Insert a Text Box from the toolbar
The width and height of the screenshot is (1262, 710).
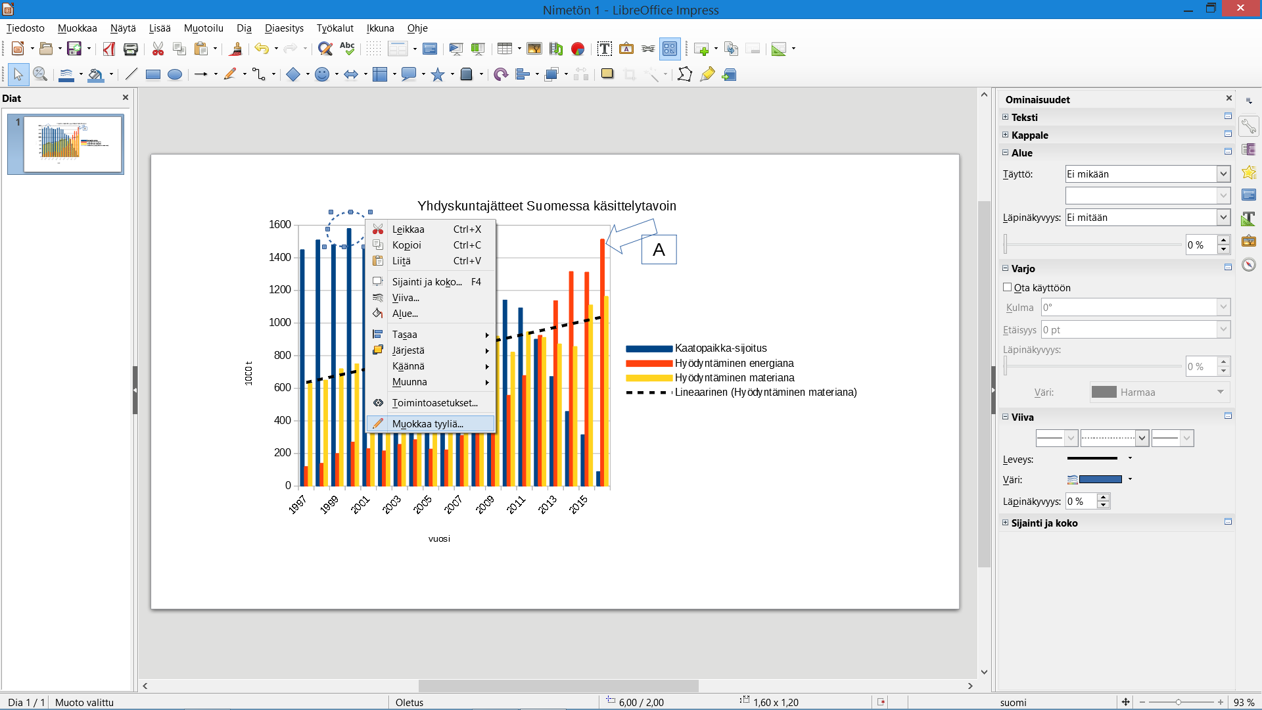click(x=605, y=49)
